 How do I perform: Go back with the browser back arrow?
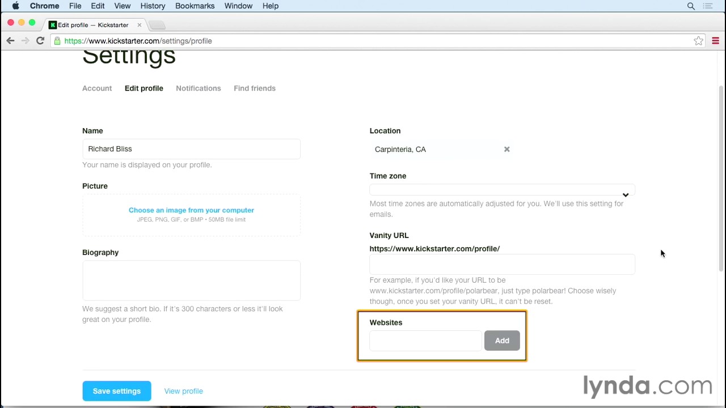(10, 41)
